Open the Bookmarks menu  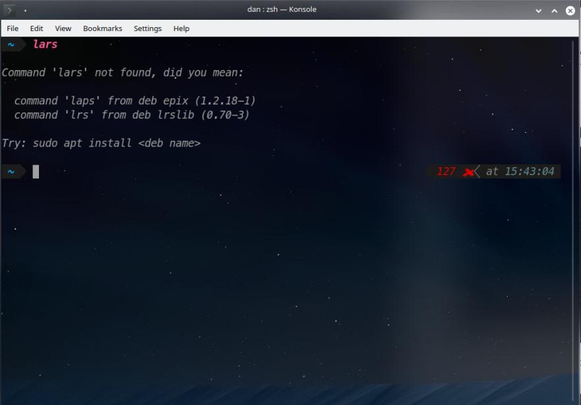tap(102, 28)
